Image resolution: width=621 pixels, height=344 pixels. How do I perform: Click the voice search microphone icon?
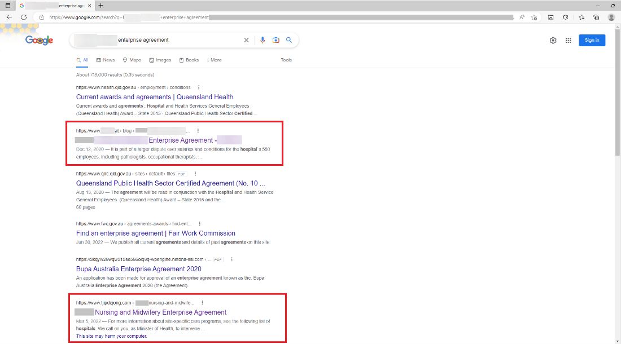[263, 40]
